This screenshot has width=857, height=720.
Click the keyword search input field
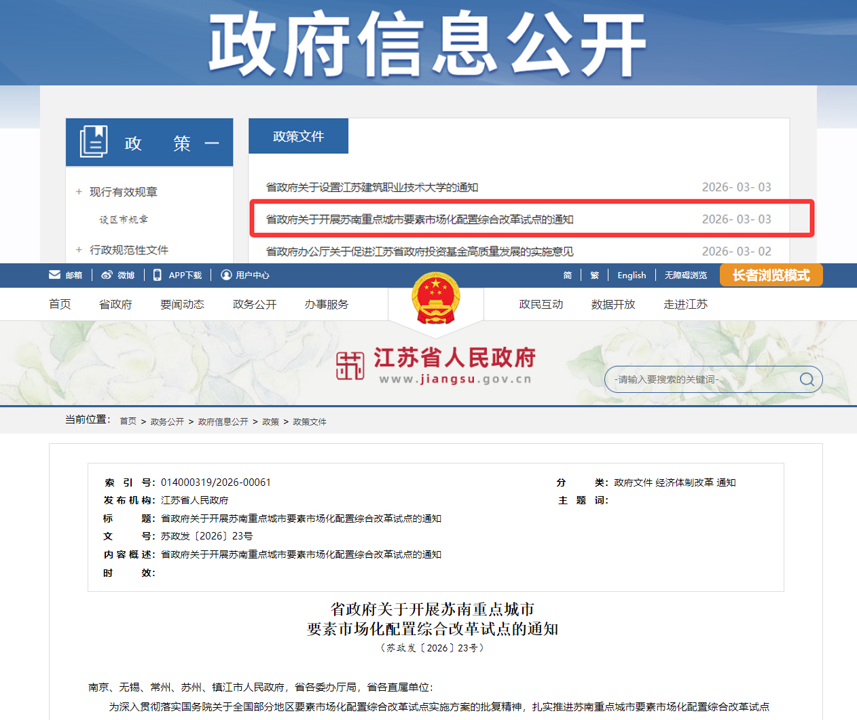pyautogui.click(x=699, y=379)
